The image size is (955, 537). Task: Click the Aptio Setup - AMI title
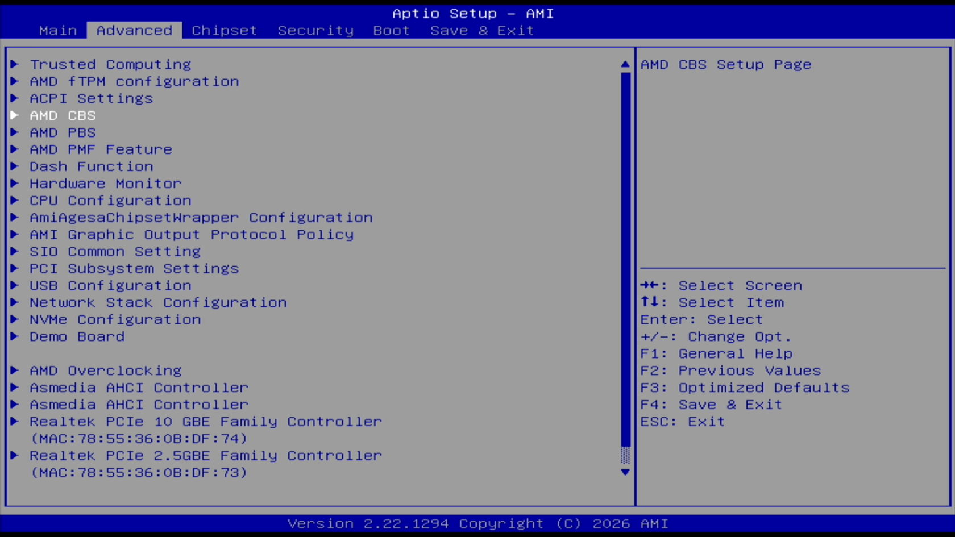pos(473,14)
